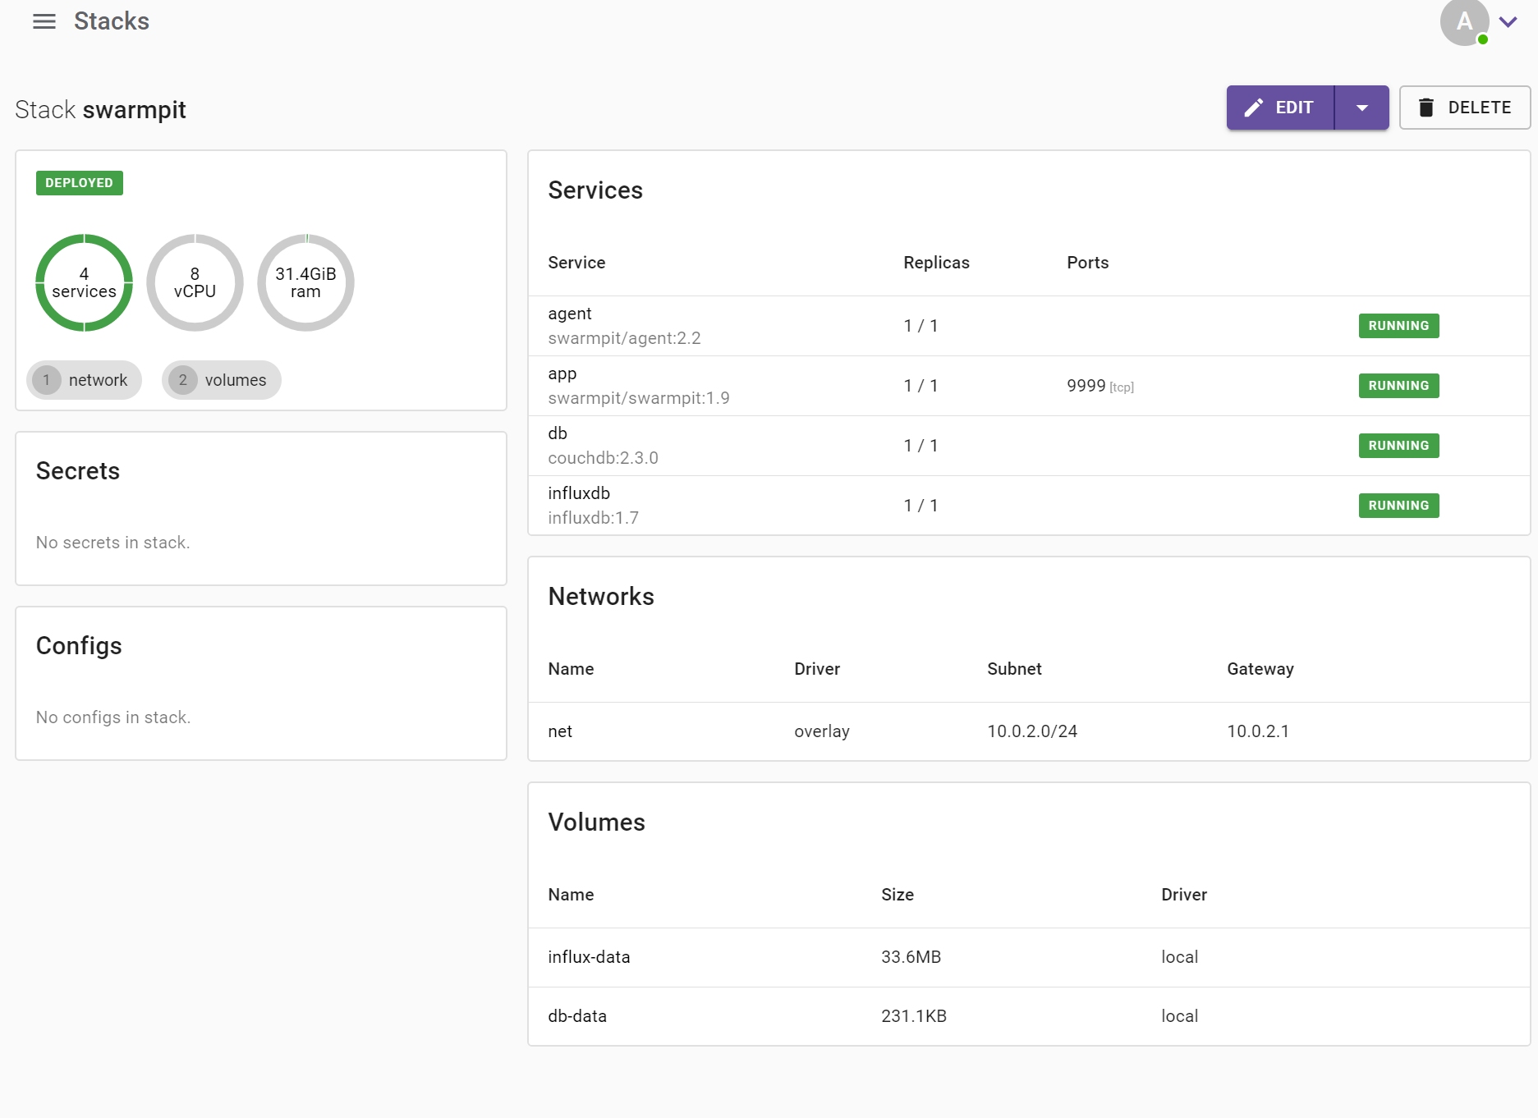Click the 10.0.2.0/24 subnet cell

click(1032, 731)
